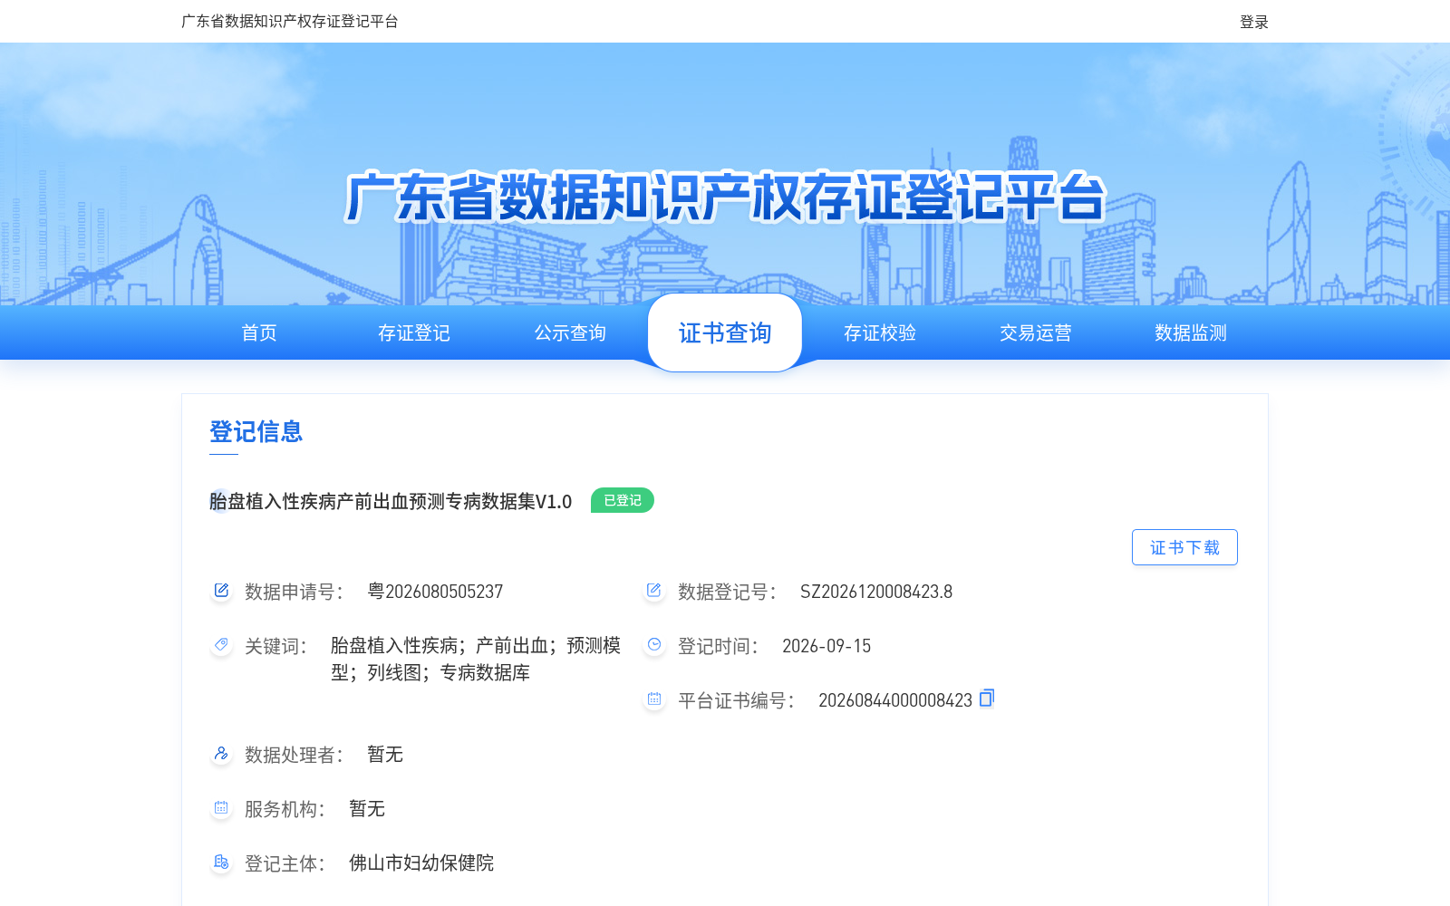Click the 登记信息 section heading
This screenshot has width=1450, height=906.
tap(256, 431)
